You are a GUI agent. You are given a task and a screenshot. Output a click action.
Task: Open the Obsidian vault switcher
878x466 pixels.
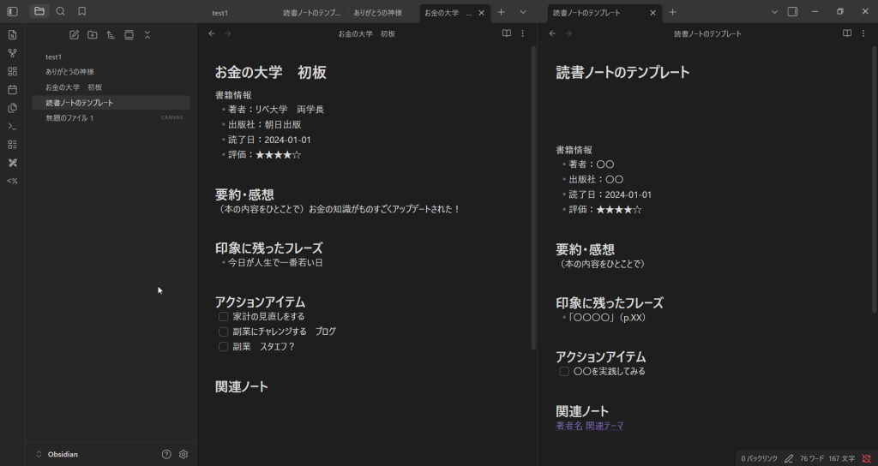click(57, 454)
